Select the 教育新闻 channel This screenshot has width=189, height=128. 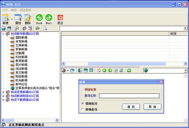[21, 61]
